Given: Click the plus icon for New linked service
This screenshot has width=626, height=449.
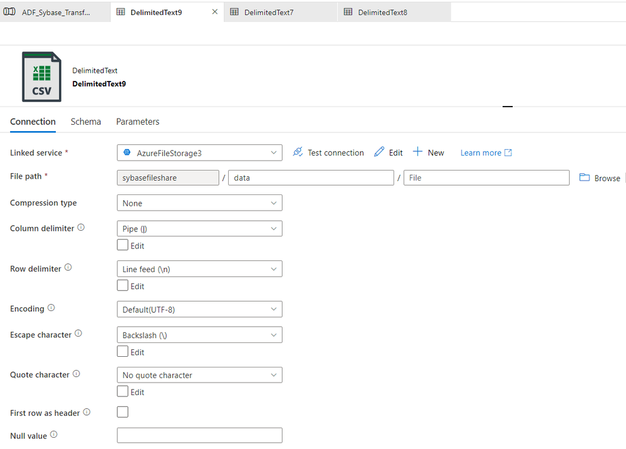Looking at the screenshot, I should pyautogui.click(x=417, y=152).
